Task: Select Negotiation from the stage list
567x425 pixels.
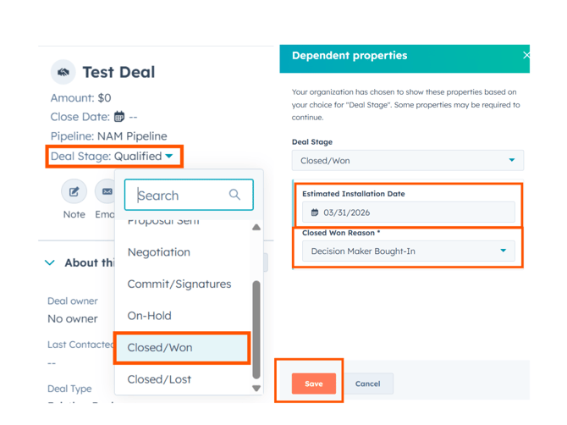Action: [x=159, y=252]
